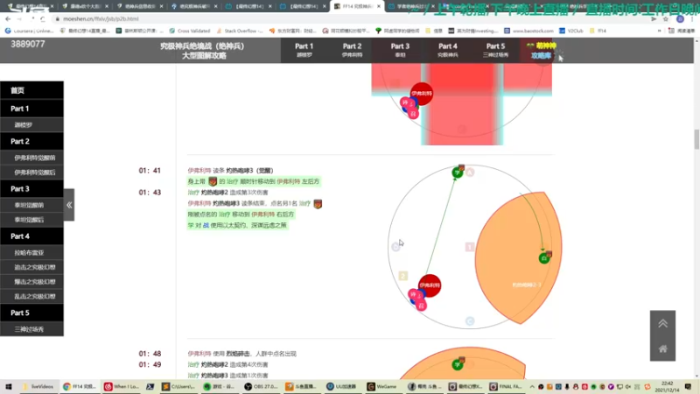This screenshot has width=700, height=394.
Task: Open the FF14 bookmark folder
Action: pyautogui.click(x=598, y=31)
